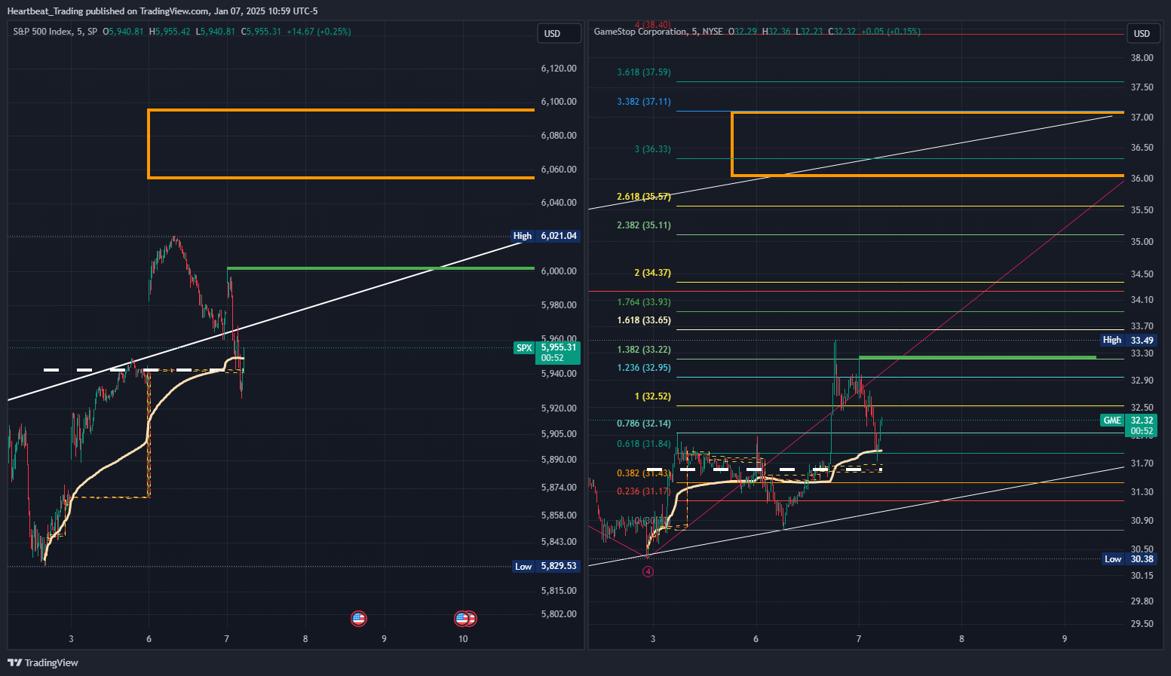Click the +14.67 (+0.25%) change value
This screenshot has height=676, width=1171.
[x=319, y=32]
